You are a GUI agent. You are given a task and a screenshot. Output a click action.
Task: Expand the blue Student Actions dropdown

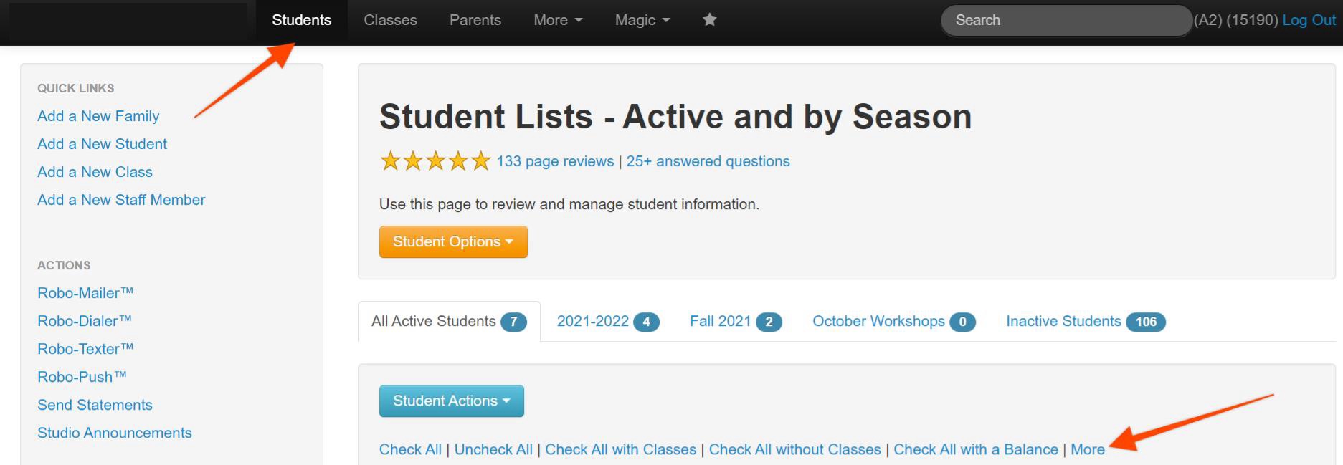451,401
